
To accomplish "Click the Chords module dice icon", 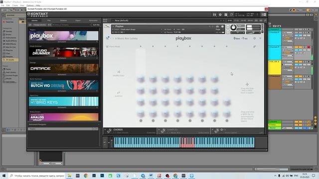I will point(109,131).
